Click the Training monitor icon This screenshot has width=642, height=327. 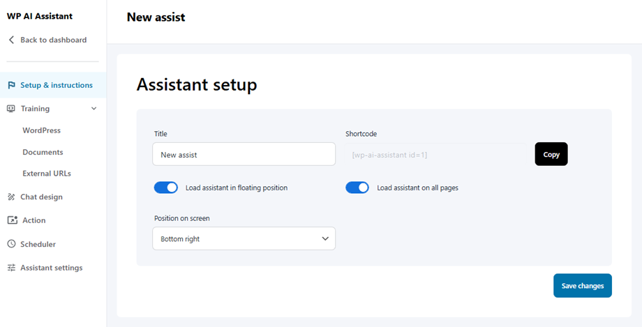pos(11,109)
